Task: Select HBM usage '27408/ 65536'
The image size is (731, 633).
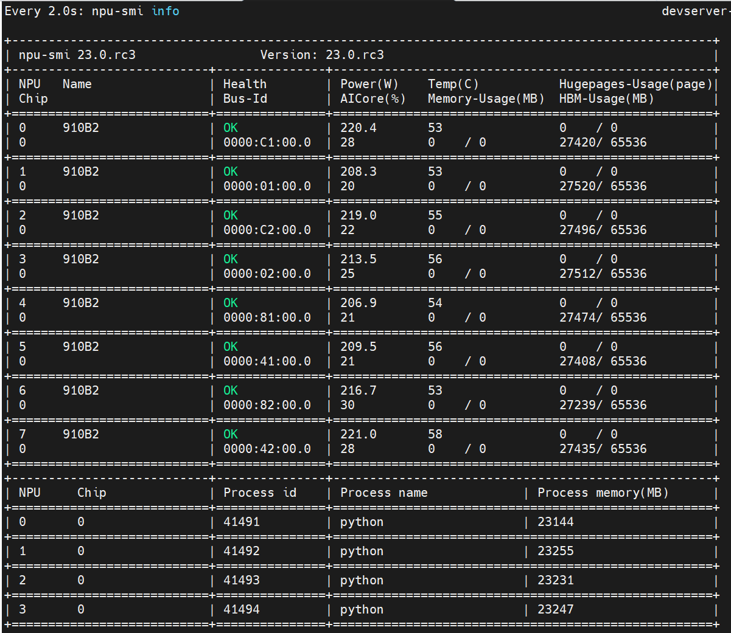Action: point(603,361)
